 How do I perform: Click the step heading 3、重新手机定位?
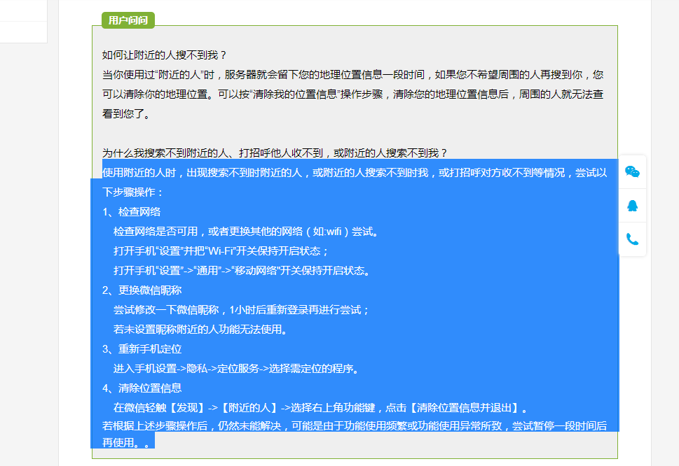tap(142, 349)
